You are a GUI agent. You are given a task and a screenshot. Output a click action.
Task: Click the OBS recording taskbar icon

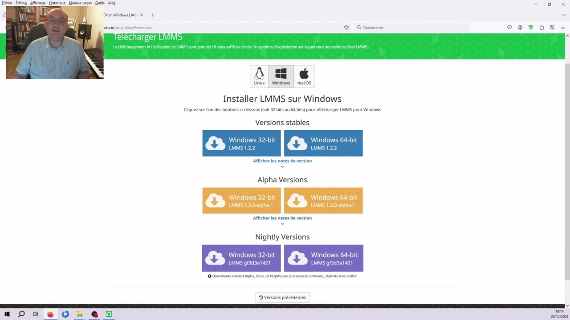[x=94, y=314]
